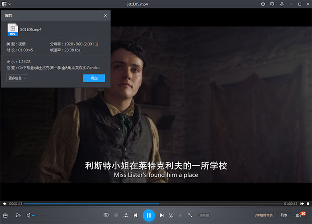This screenshot has height=224, width=312.
Task: Open the 列表 playlist panel
Action: pyautogui.click(x=284, y=216)
